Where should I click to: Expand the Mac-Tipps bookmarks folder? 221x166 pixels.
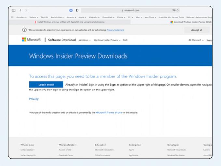(x=150, y=17)
